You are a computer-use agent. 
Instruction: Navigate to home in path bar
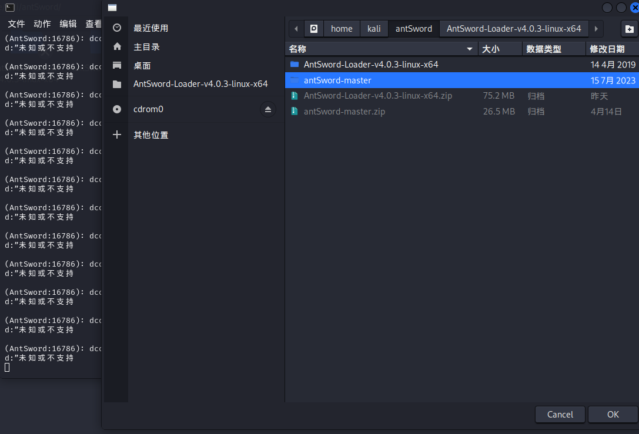click(342, 29)
